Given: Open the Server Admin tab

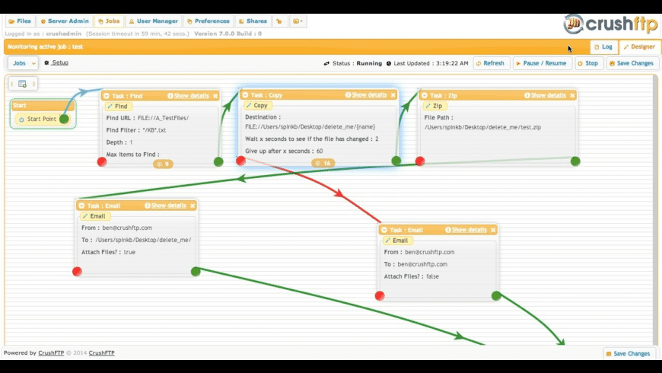Looking at the screenshot, I should [x=65, y=21].
